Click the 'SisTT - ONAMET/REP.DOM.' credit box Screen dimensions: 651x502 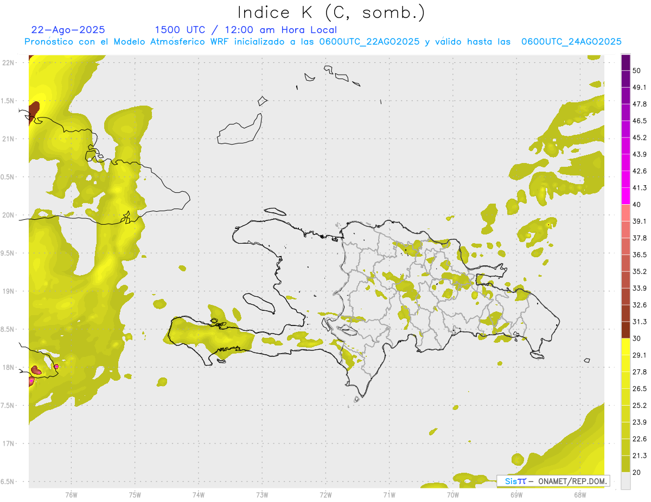coord(553,481)
